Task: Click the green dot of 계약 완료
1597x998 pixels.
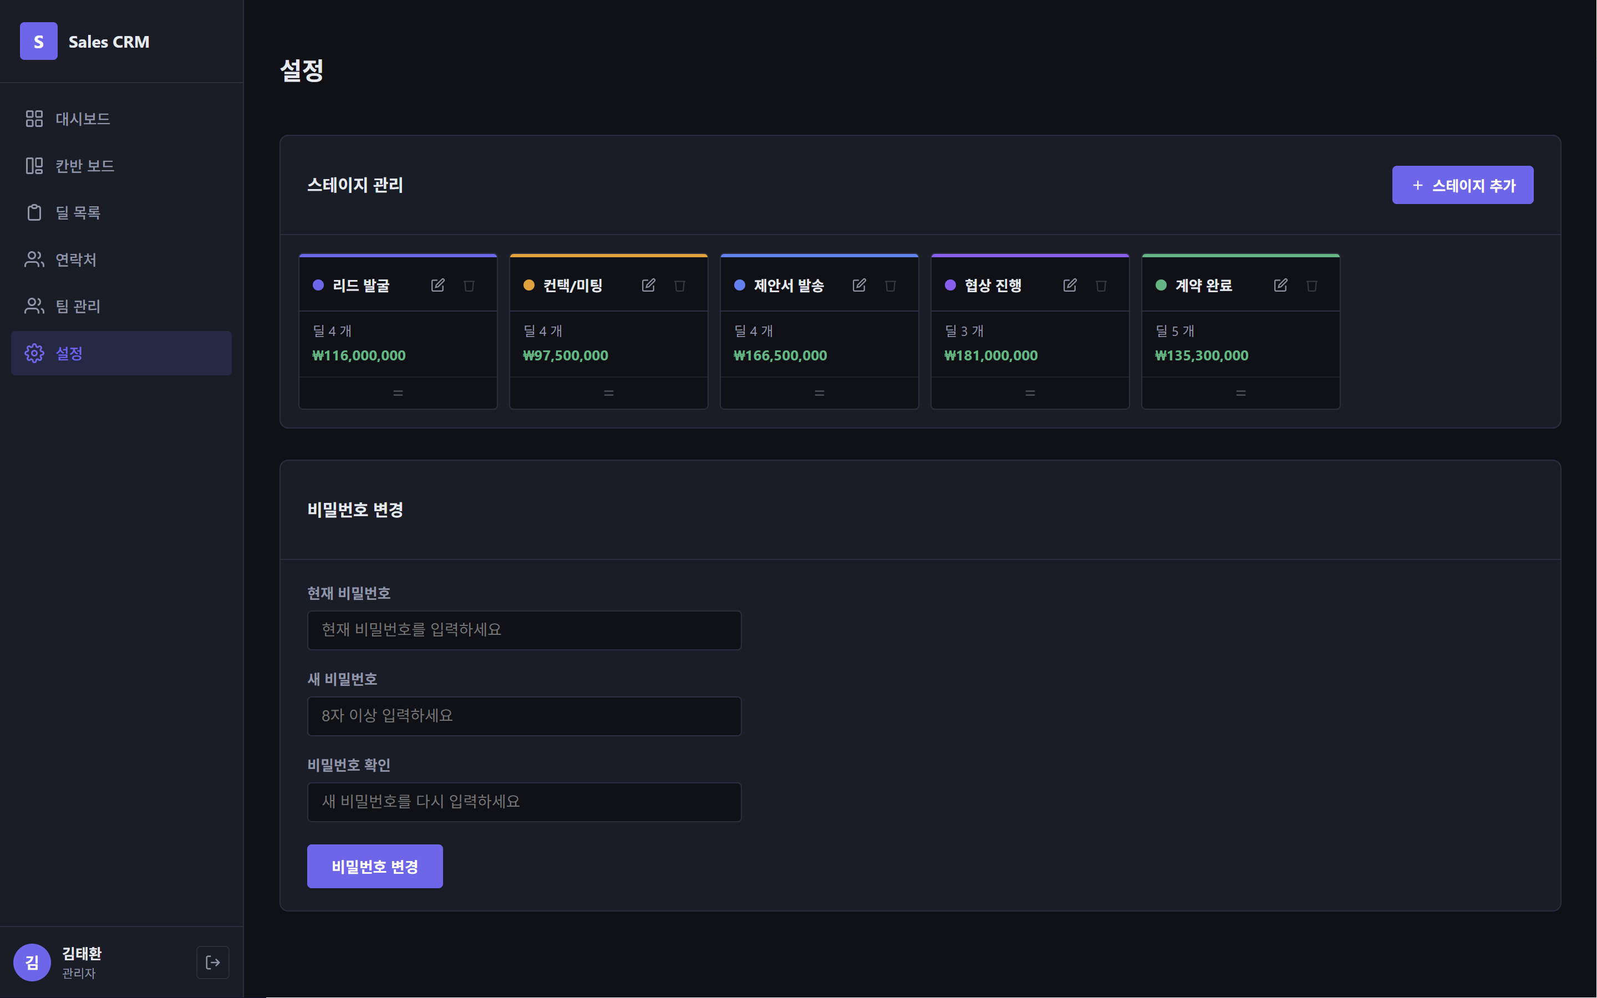Action: pyautogui.click(x=1161, y=285)
